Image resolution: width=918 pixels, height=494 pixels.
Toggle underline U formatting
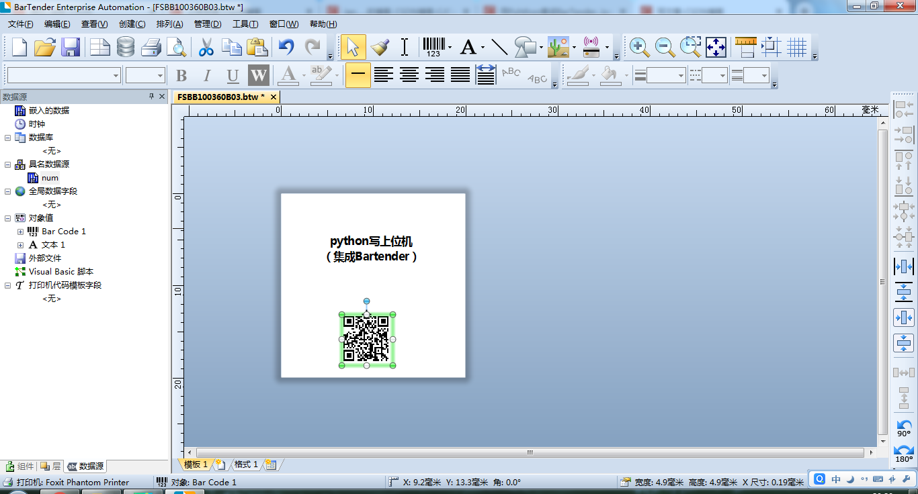[233, 75]
